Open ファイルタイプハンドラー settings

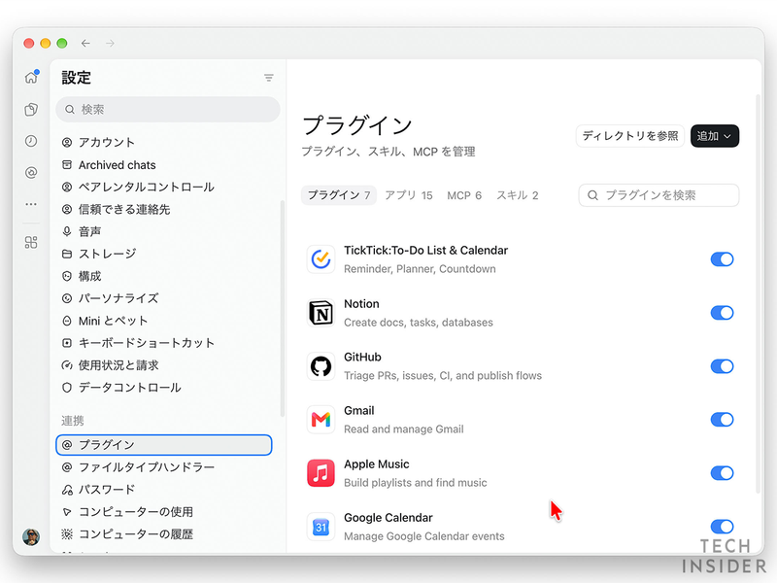pos(164,467)
